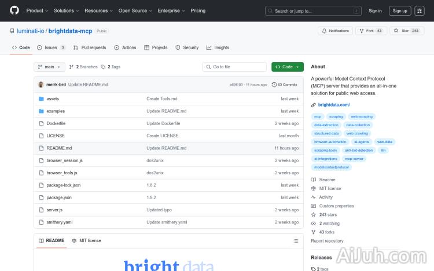434x271 pixels.
Task: Click the pulse icon next to Activity
Action: click(313, 197)
